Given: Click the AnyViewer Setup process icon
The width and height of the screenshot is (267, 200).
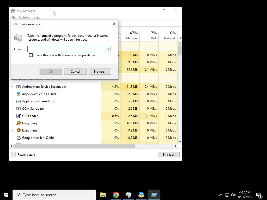Looking at the screenshot, I should [x=19, y=94].
